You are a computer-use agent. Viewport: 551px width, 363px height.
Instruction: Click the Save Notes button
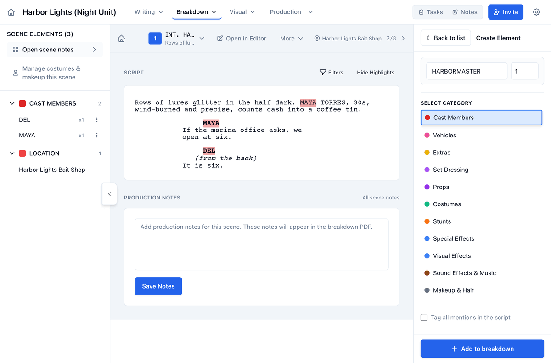click(158, 286)
